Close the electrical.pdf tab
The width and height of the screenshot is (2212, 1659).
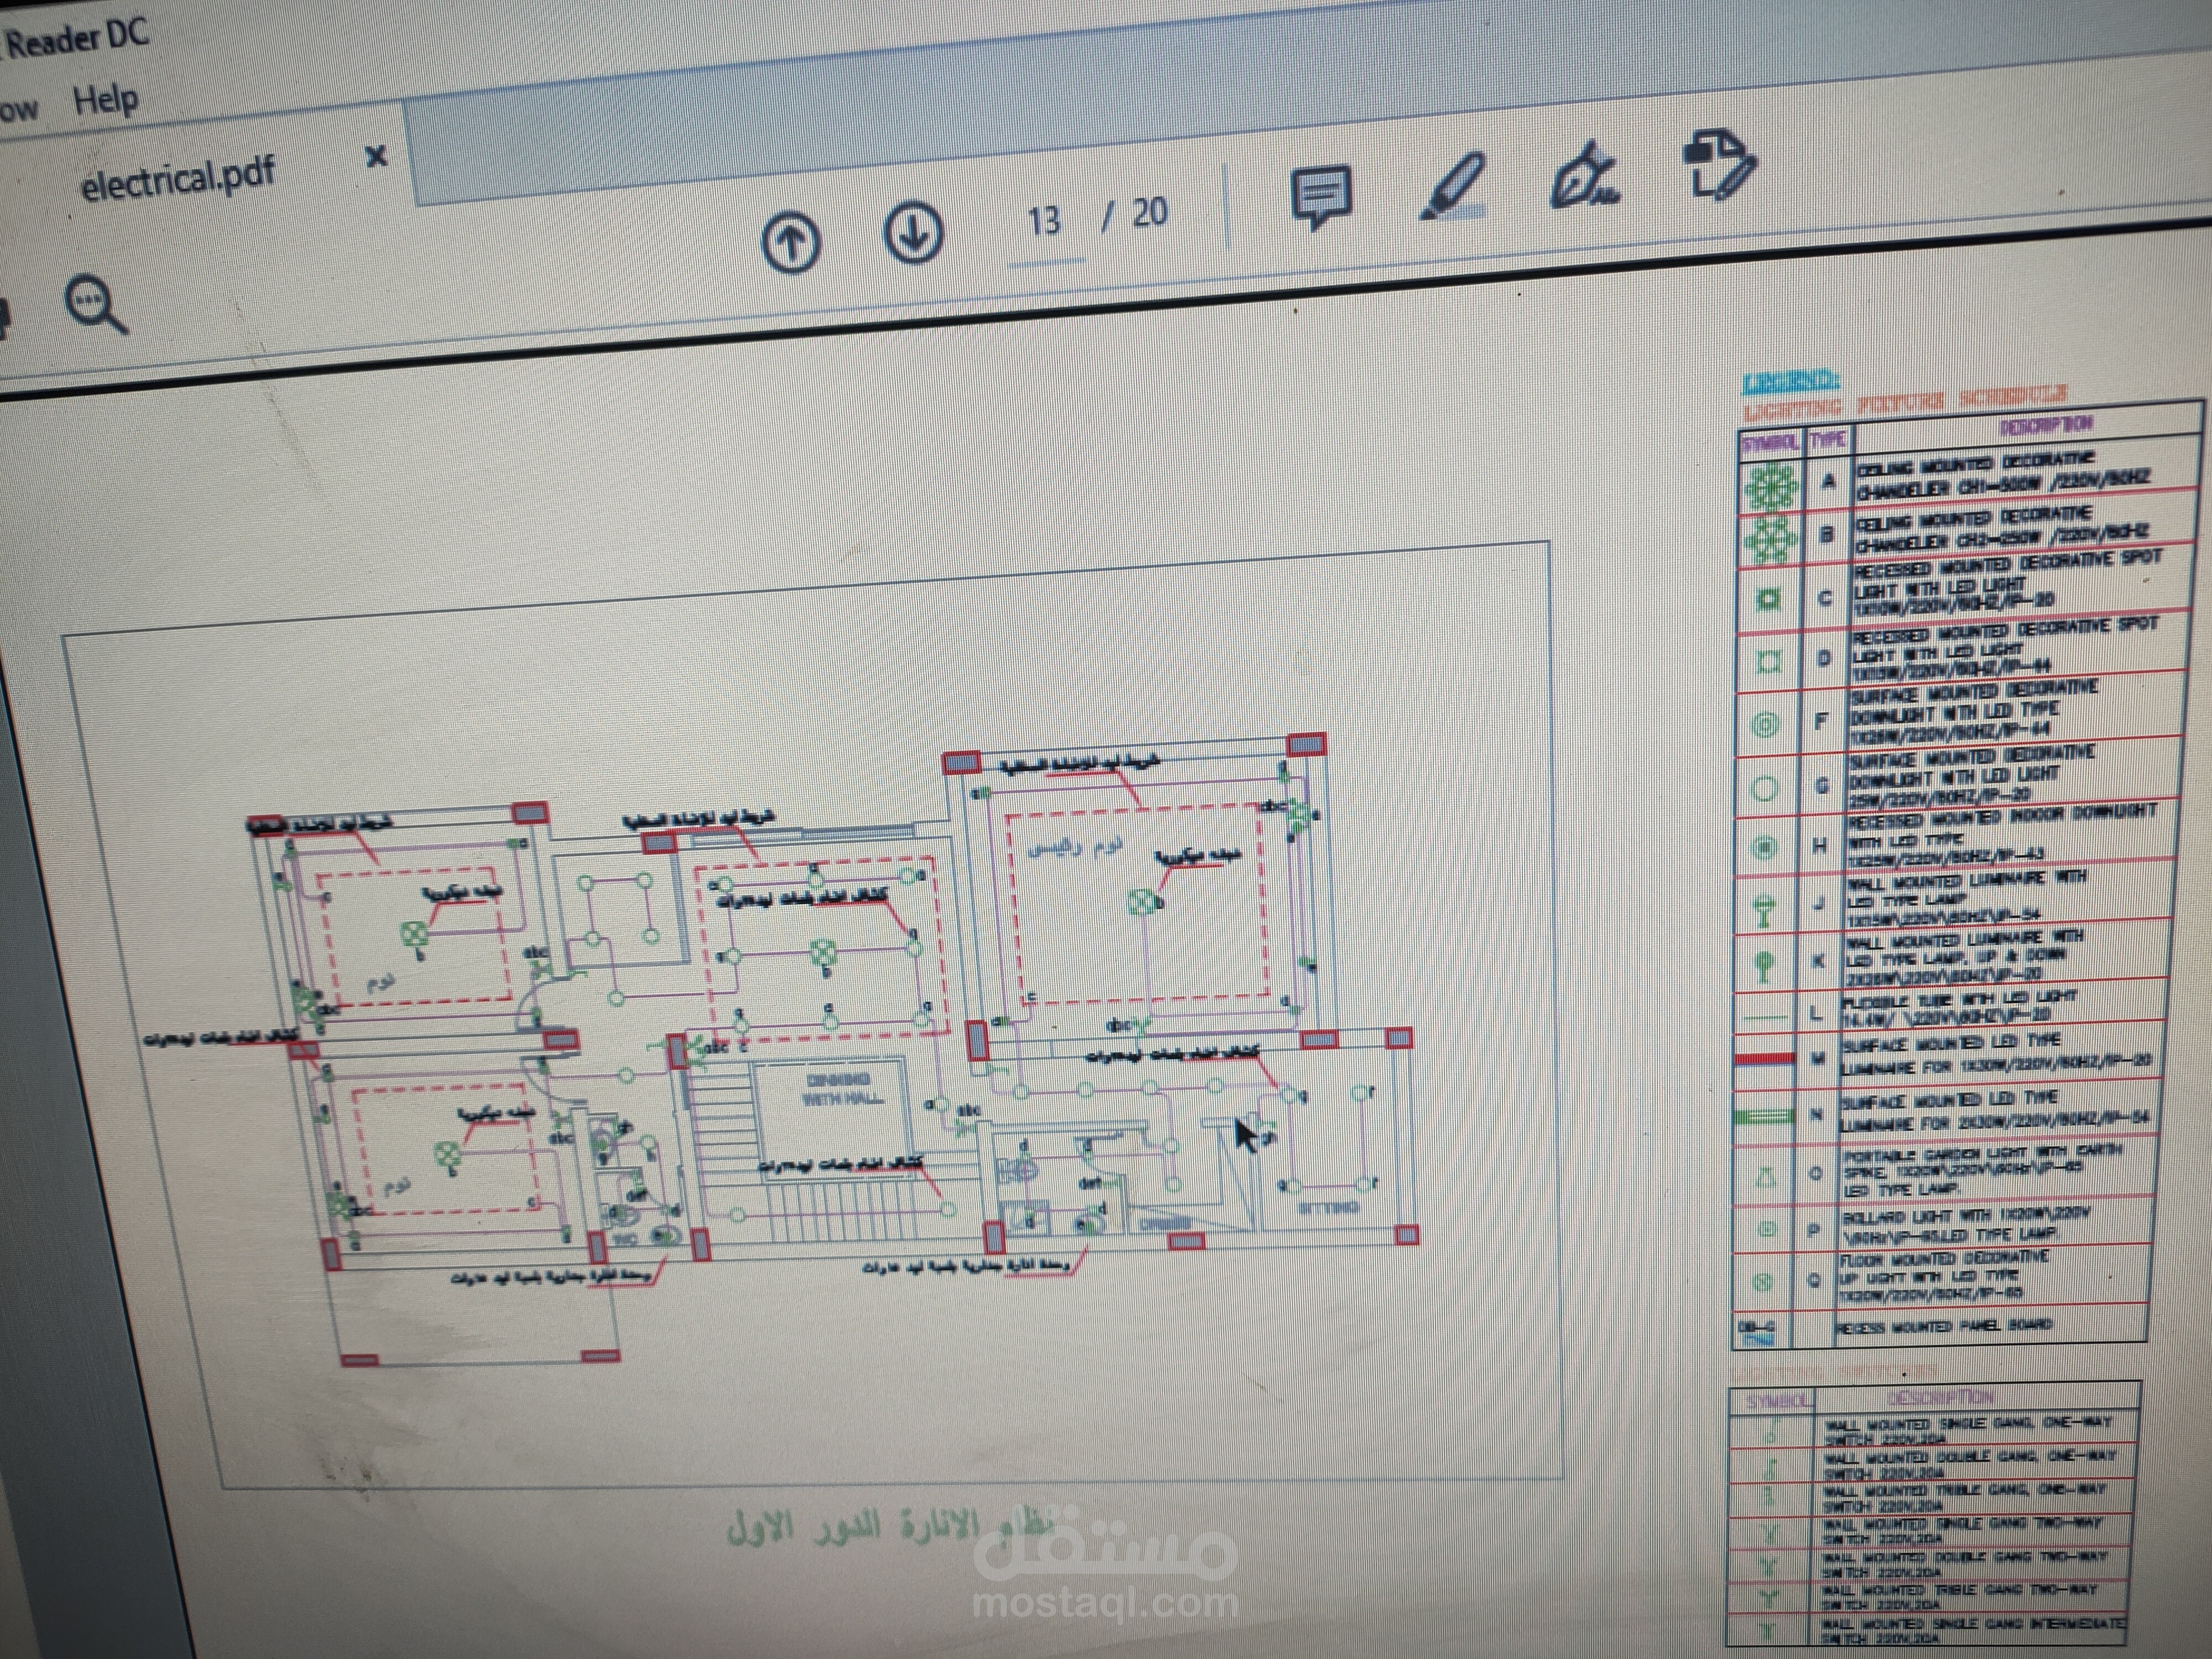376,156
